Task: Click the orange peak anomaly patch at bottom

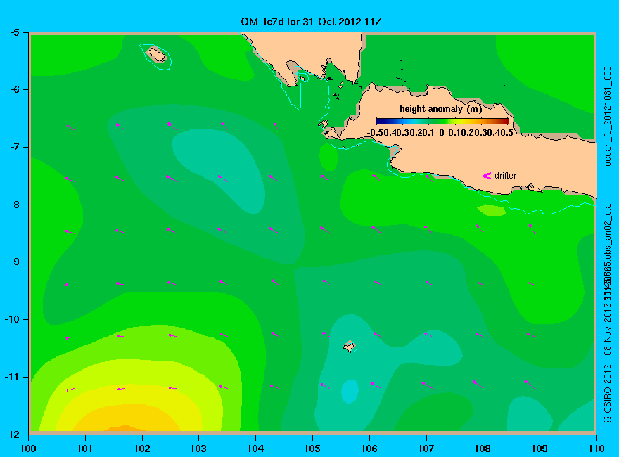Action: (125, 427)
